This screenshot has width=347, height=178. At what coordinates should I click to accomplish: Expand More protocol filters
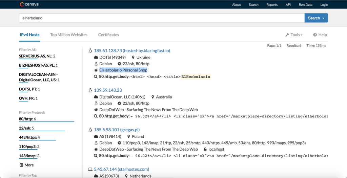point(27,165)
